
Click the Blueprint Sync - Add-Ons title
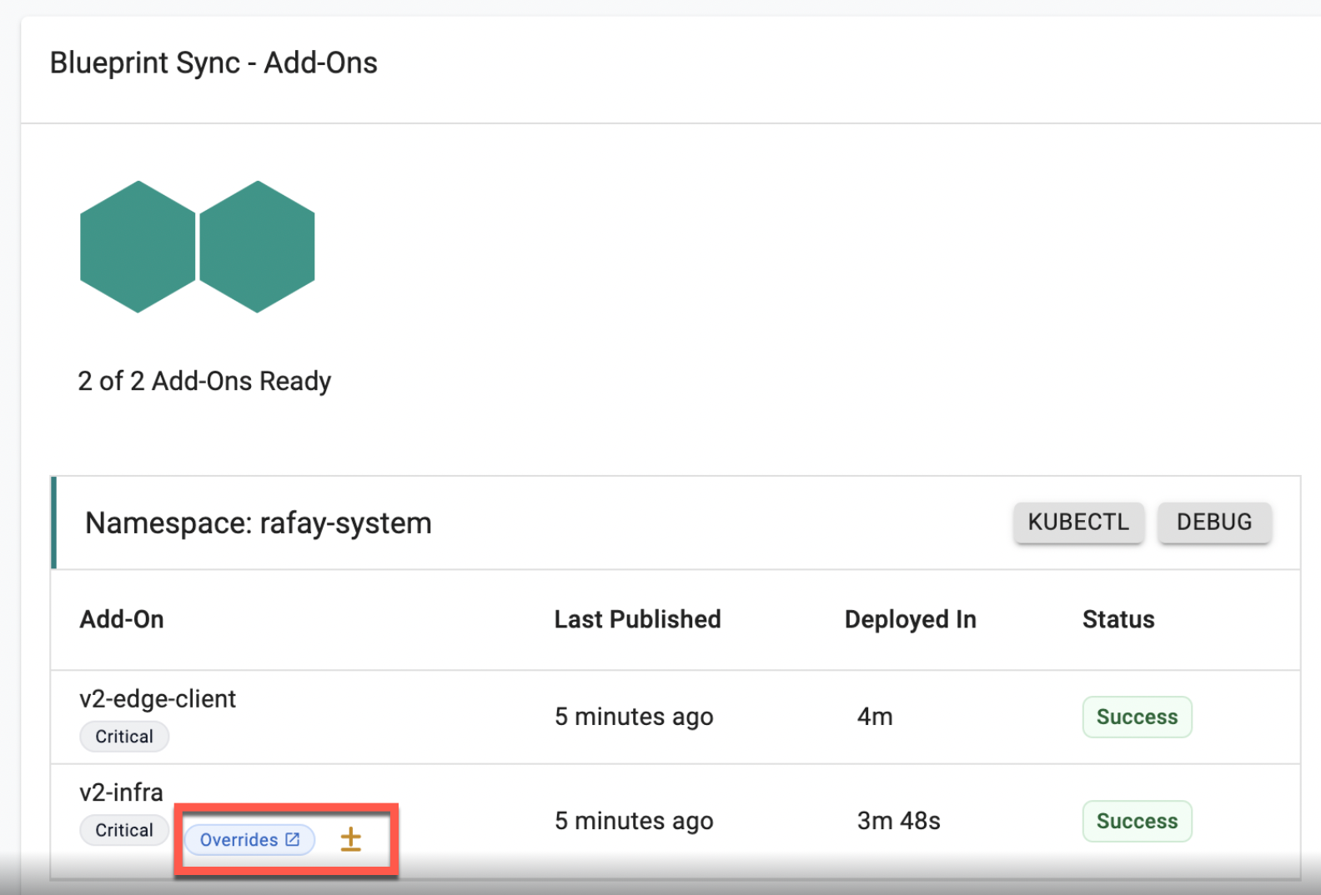(x=213, y=63)
